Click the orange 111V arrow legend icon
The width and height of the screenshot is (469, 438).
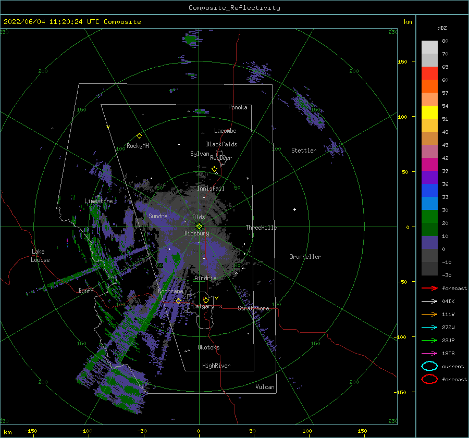(429, 314)
